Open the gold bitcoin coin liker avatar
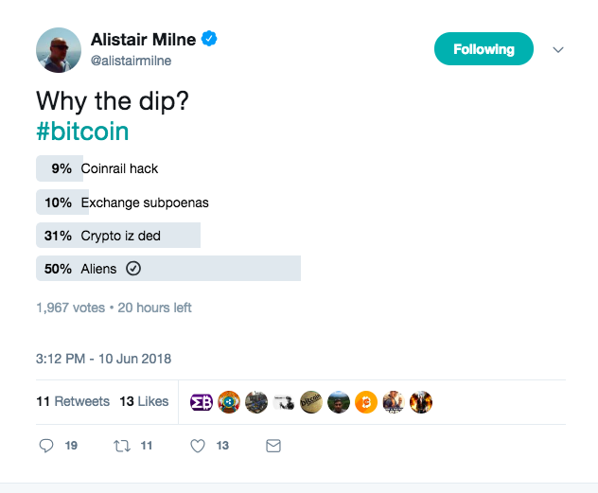 311,402
